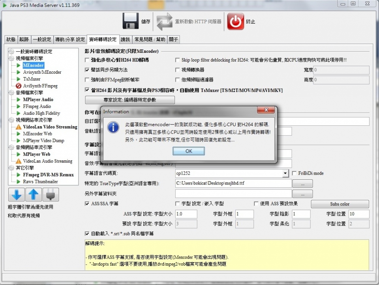
Task: Click the gray plug engine toggle icon
Action: pyautogui.click(x=52, y=194)
